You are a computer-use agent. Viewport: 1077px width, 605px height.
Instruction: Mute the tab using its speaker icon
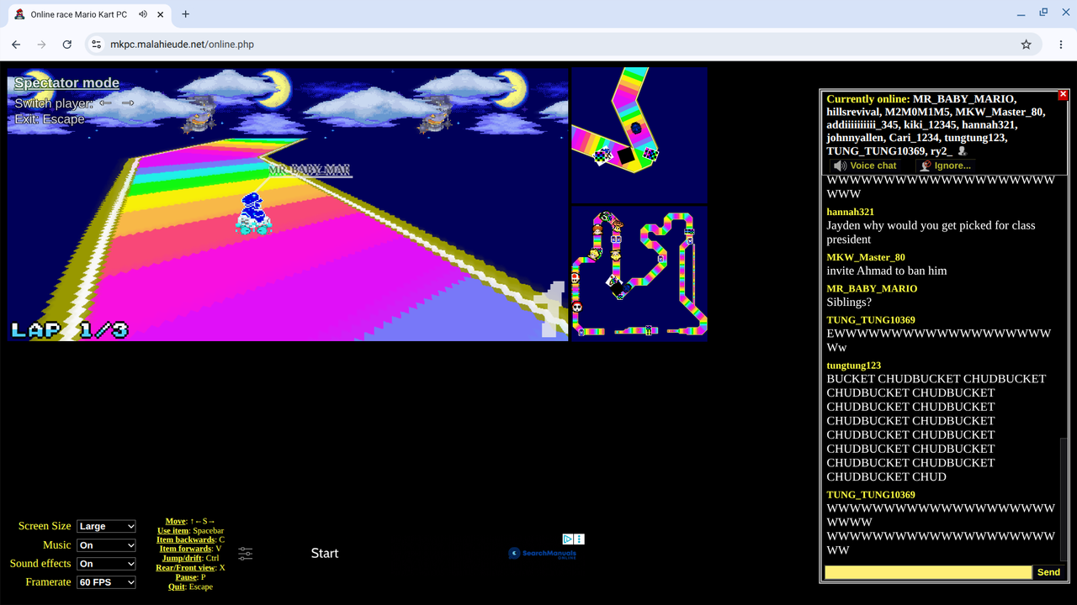[143, 14]
